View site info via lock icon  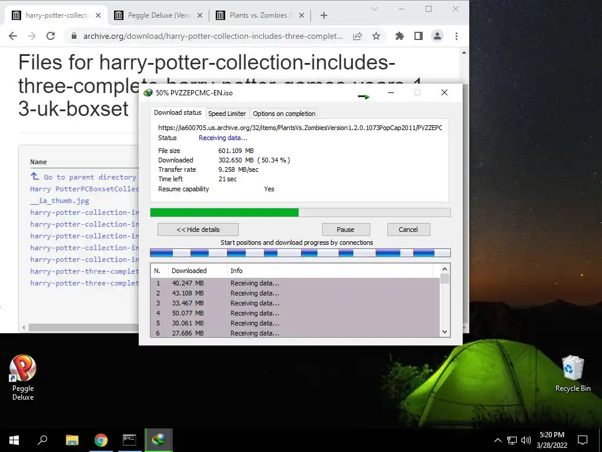coord(74,36)
